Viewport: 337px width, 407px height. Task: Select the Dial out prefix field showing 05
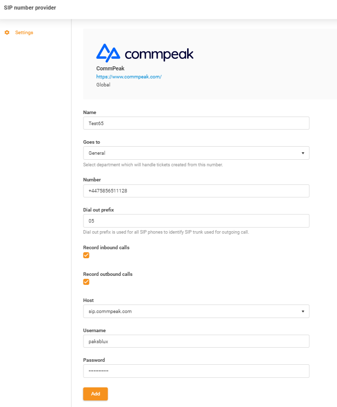coord(196,220)
